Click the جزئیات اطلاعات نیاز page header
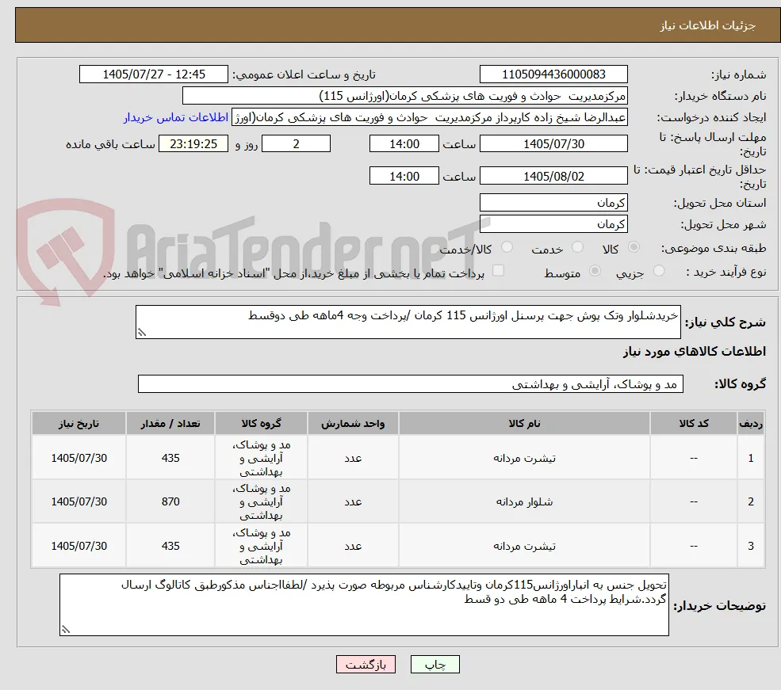Screen dimensions: 781x690 708,25
